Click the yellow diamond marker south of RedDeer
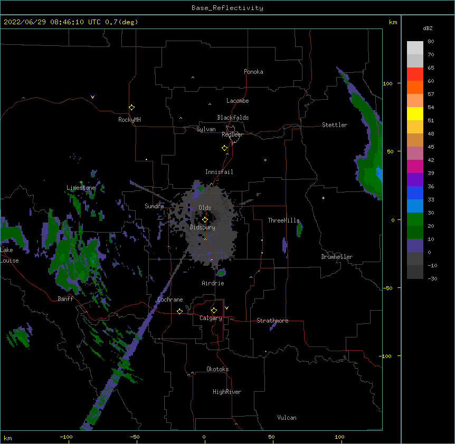The width and height of the screenshot is (455, 444). (x=224, y=148)
